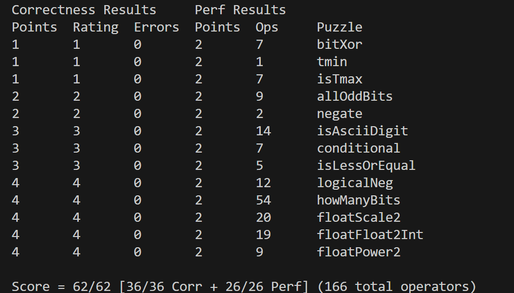Click the Ops column header
The image size is (514, 293).
(267, 27)
